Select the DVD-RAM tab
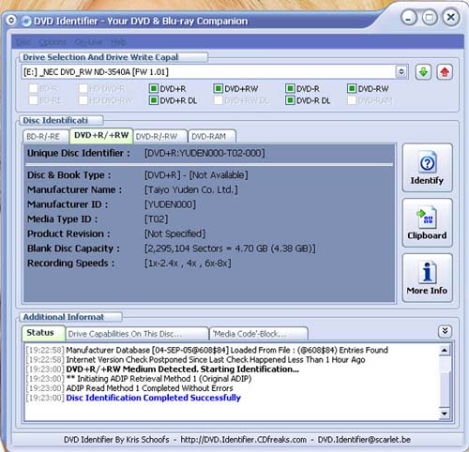 point(212,137)
